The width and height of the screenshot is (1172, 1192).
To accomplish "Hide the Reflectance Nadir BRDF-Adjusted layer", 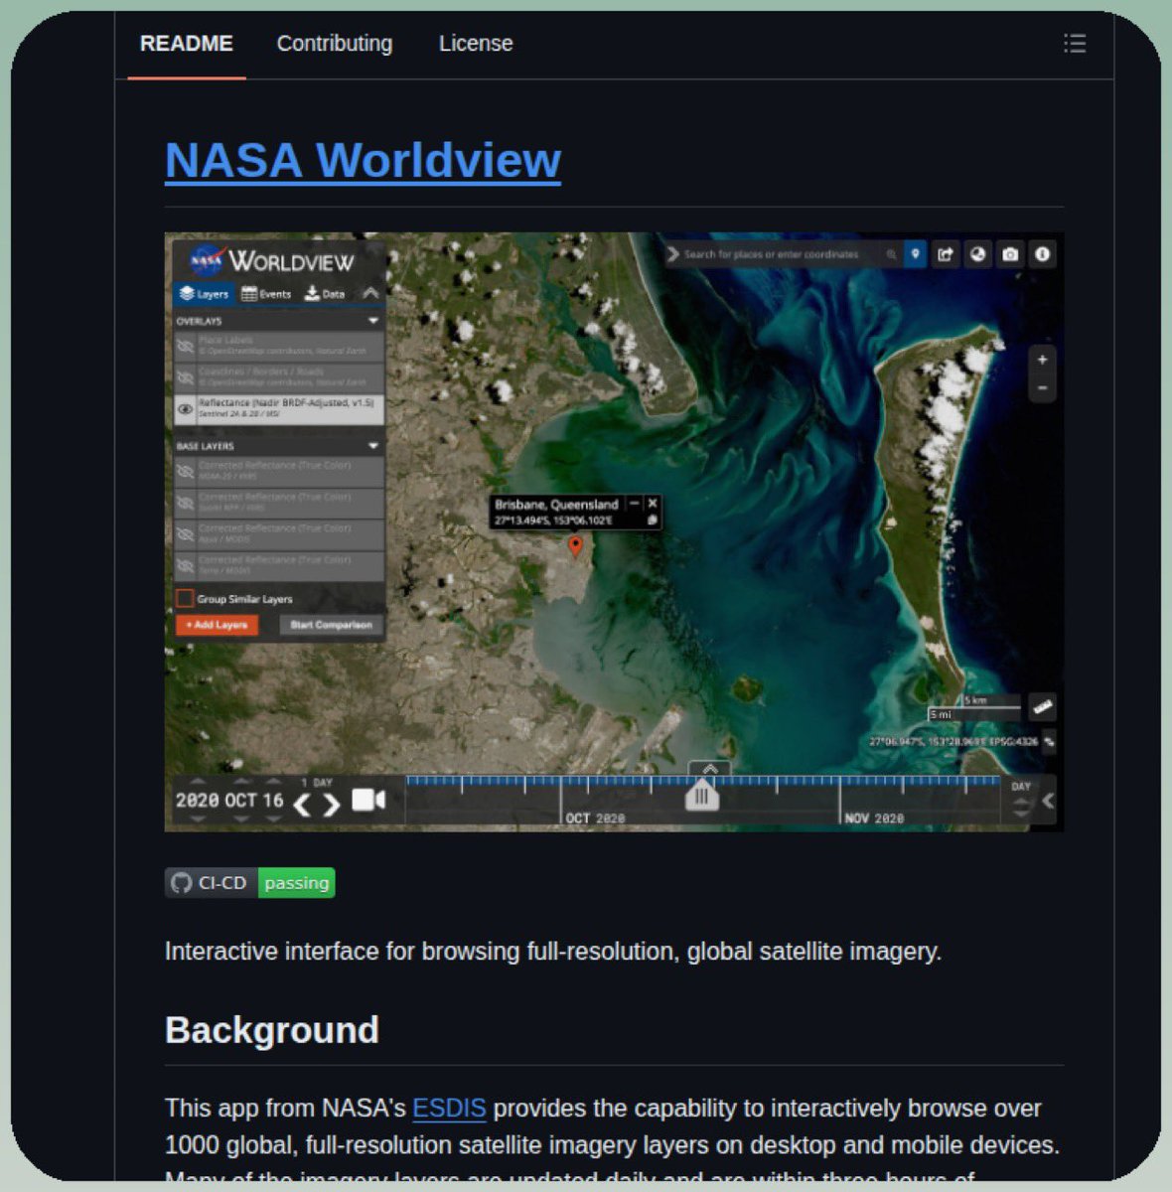I will pos(185,409).
